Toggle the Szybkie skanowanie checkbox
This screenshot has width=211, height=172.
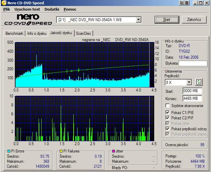pos(167,106)
